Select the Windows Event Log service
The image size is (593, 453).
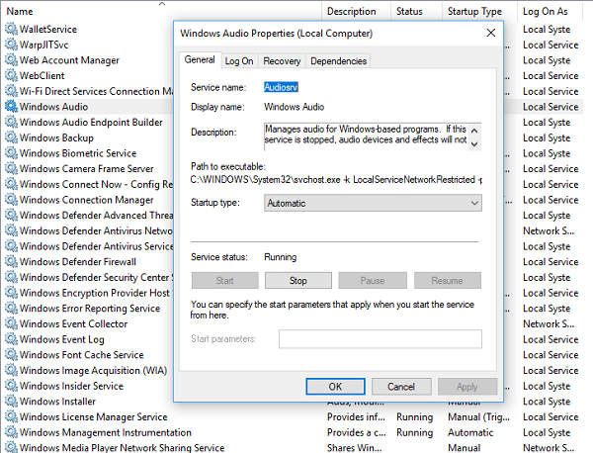click(62, 339)
